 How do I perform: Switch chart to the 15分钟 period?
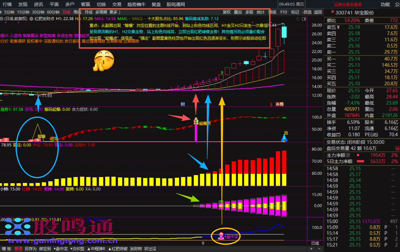(23, 12)
